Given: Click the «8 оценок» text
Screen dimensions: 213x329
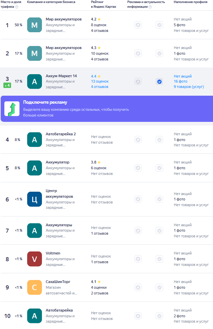Looking at the screenshot, I should pyautogui.click(x=99, y=25).
